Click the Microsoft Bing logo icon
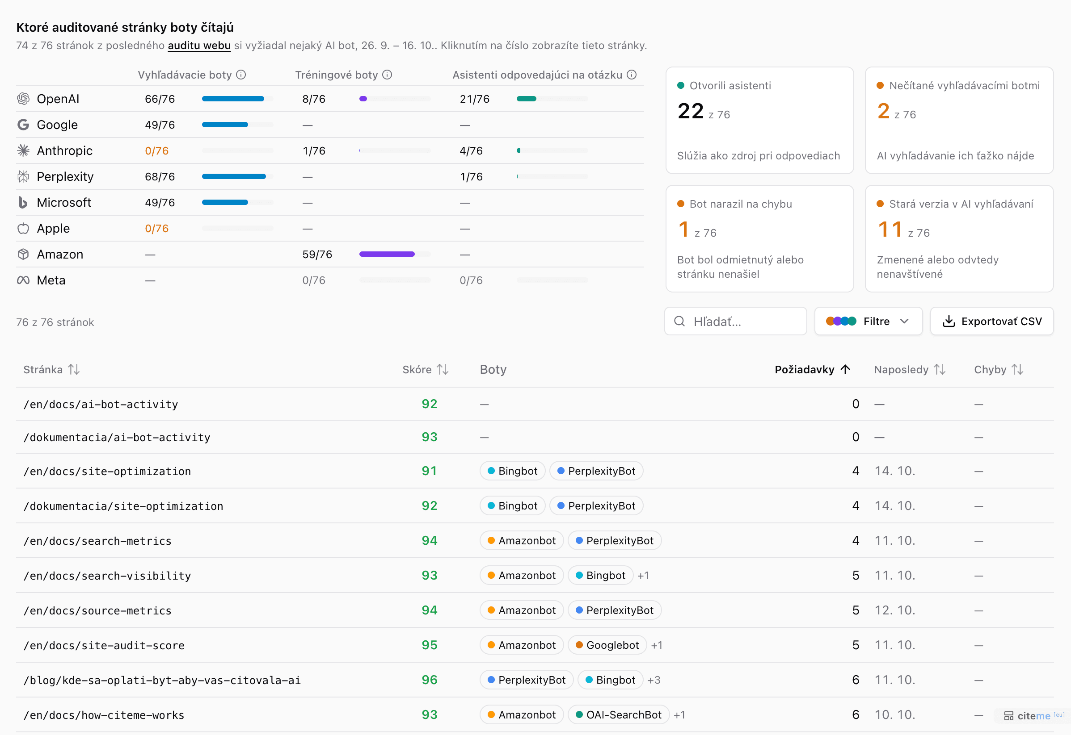 [23, 202]
